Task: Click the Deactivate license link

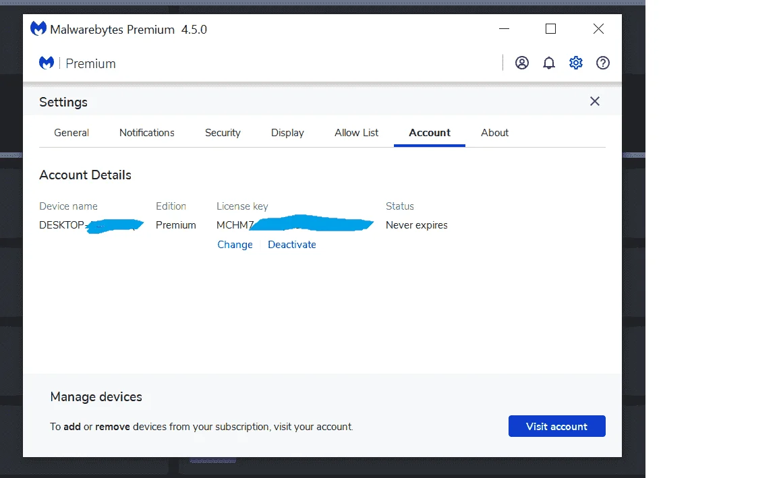Action: pos(292,245)
